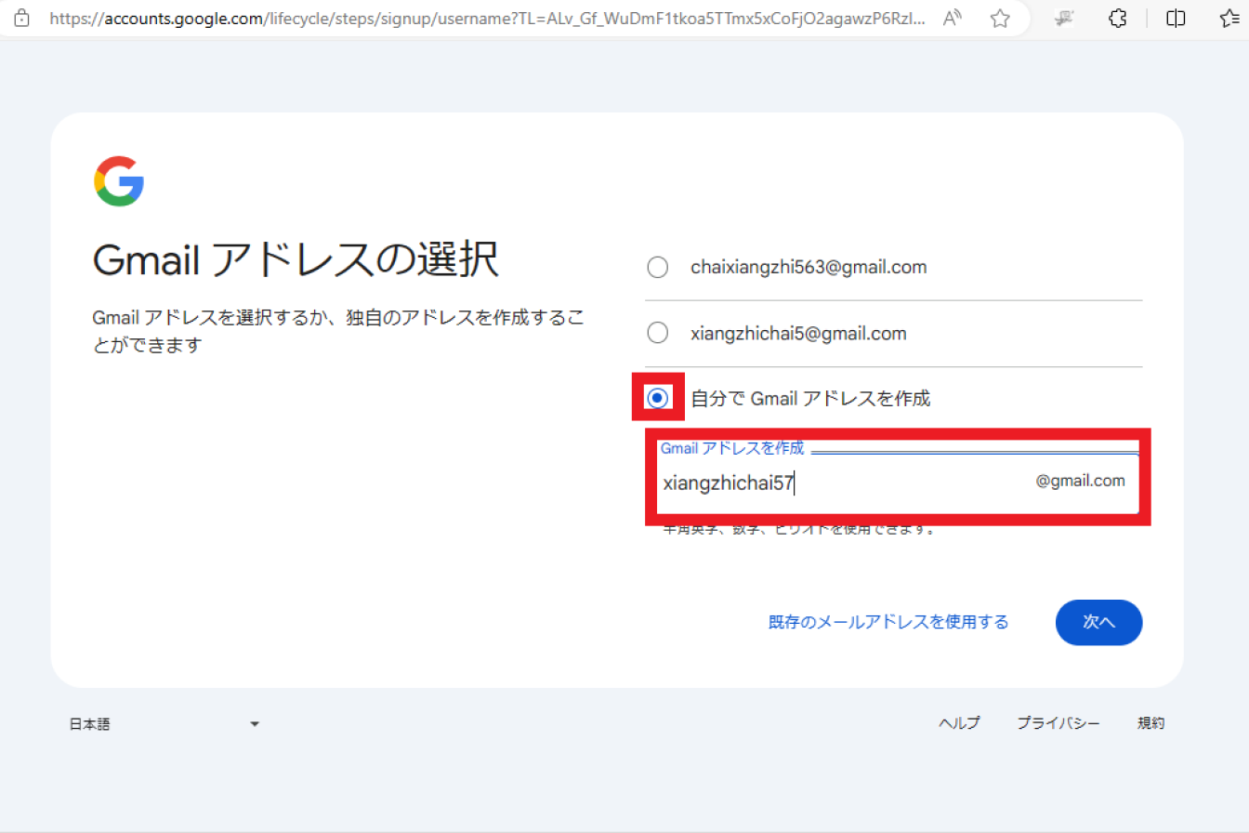Open the browser Extensions puzzle icon
This screenshot has width=1249, height=833.
(1119, 18)
